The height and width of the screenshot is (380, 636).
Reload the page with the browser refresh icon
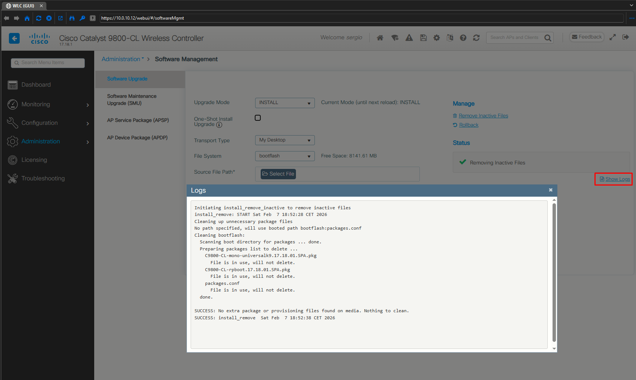39,18
